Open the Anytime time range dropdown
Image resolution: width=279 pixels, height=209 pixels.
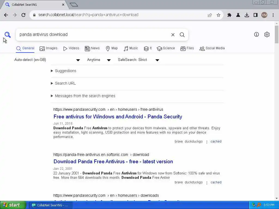(x=99, y=60)
